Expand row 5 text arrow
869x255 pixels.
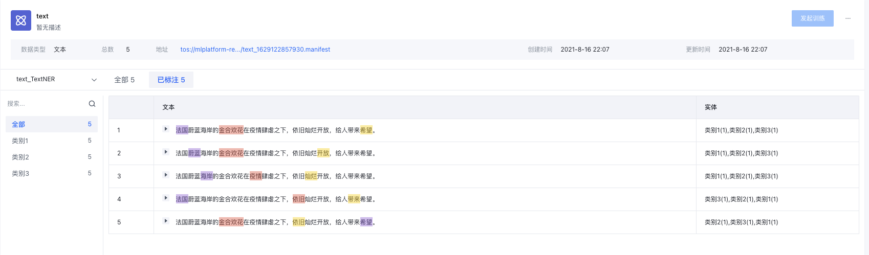pyautogui.click(x=165, y=221)
